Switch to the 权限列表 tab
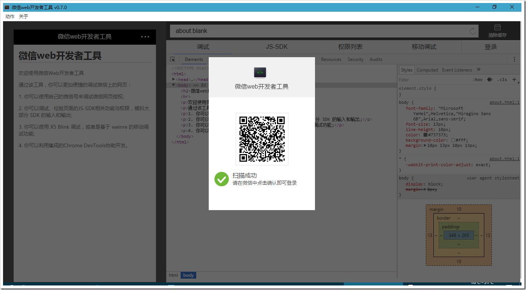The image size is (526, 290). [x=350, y=47]
